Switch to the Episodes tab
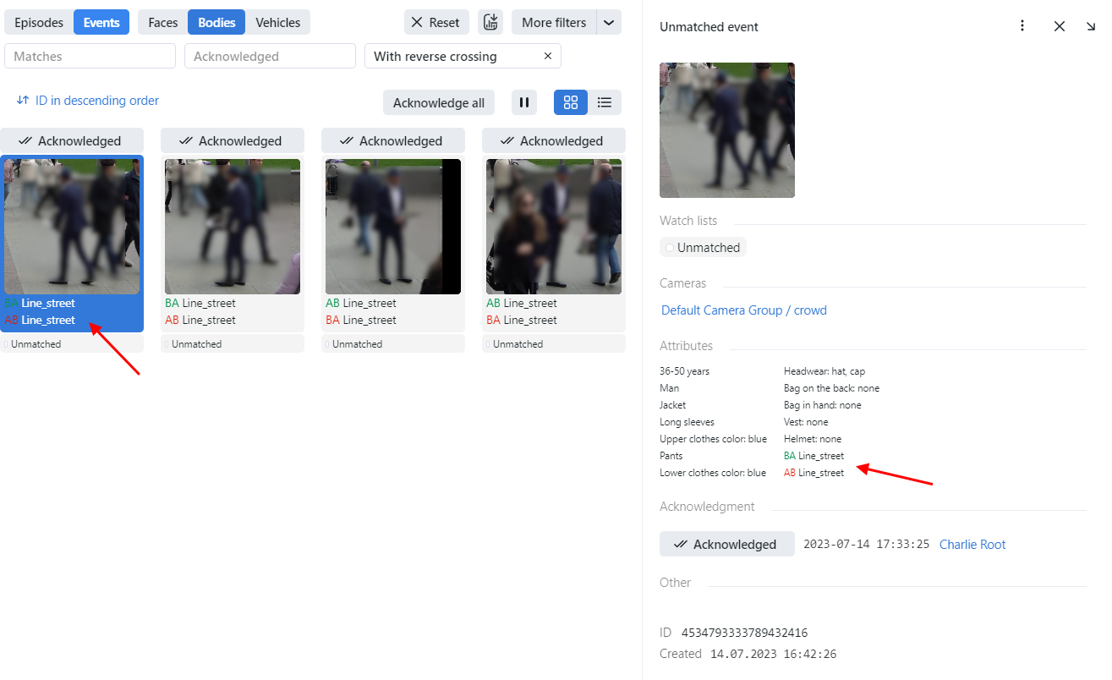This screenshot has height=680, width=1112. (x=39, y=23)
